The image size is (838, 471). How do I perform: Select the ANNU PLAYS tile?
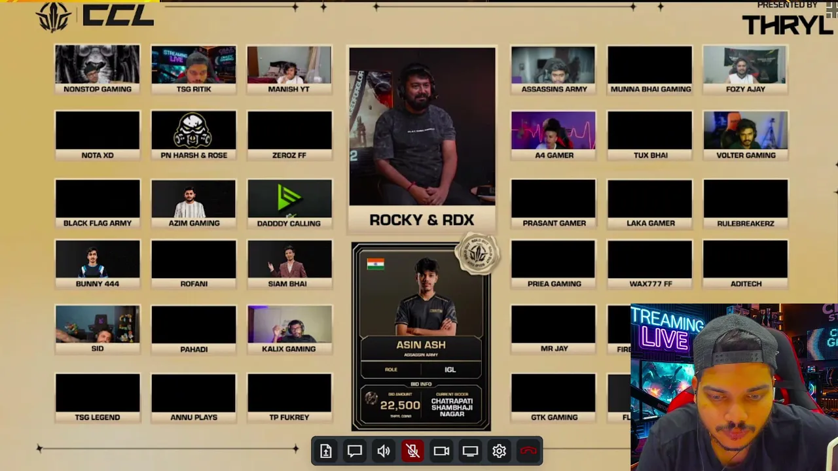pyautogui.click(x=194, y=398)
